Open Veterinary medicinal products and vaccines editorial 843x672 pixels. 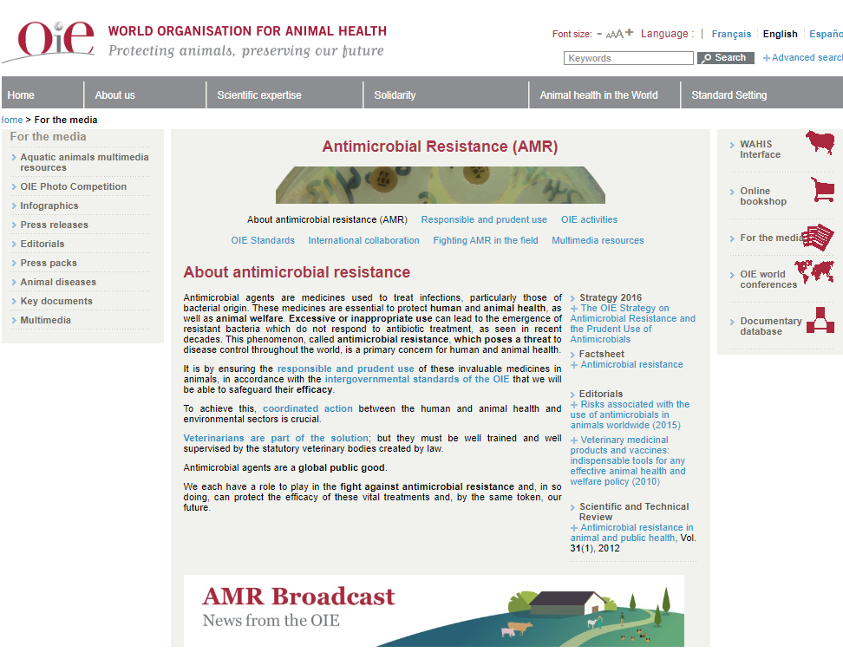[627, 460]
